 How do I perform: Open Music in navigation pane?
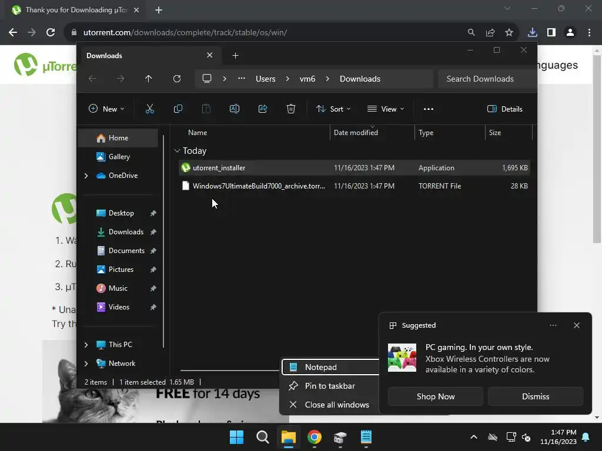click(x=118, y=288)
